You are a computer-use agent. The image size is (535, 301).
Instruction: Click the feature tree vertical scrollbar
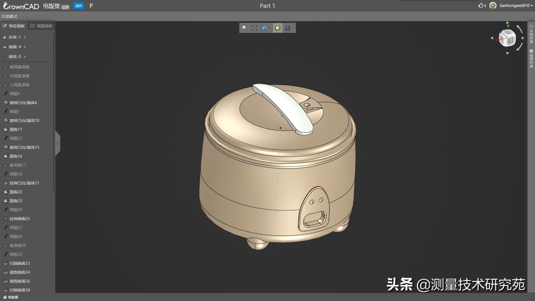pyautogui.click(x=54, y=113)
